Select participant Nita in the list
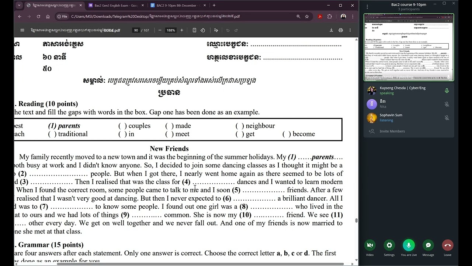Image resolution: width=472 pixels, height=266 pixels. 409,104
